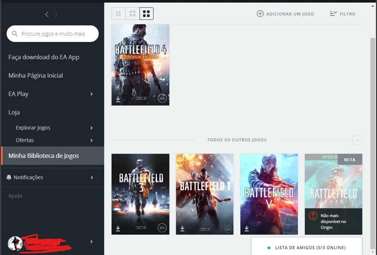The image size is (377, 255).
Task: Go forward with the right arrow
Action: point(56,14)
